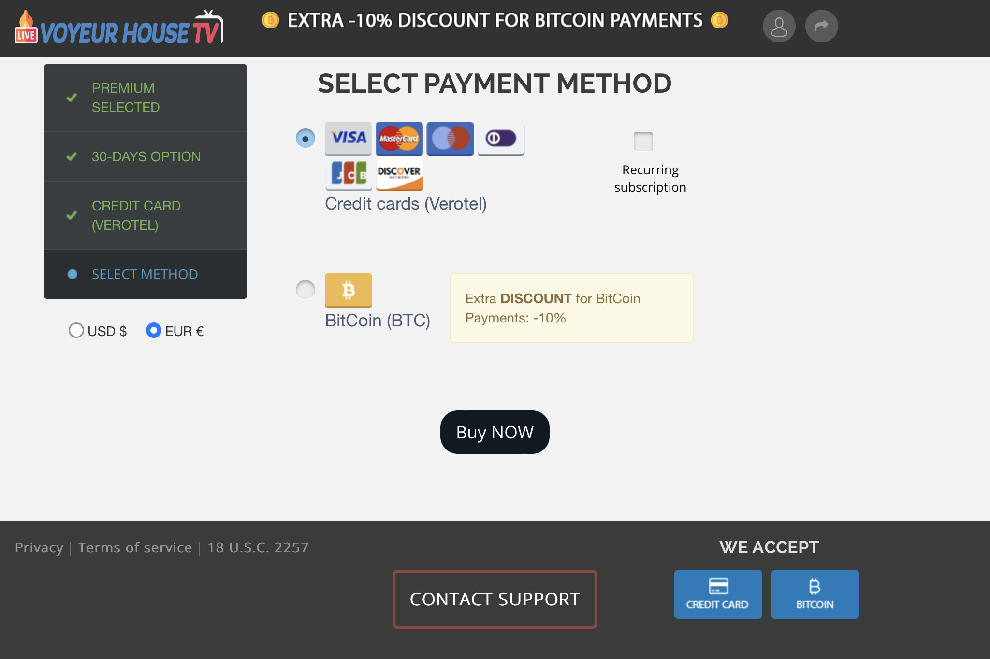990x659 pixels.
Task: Click the Buy NOW button
Action: 495,432
